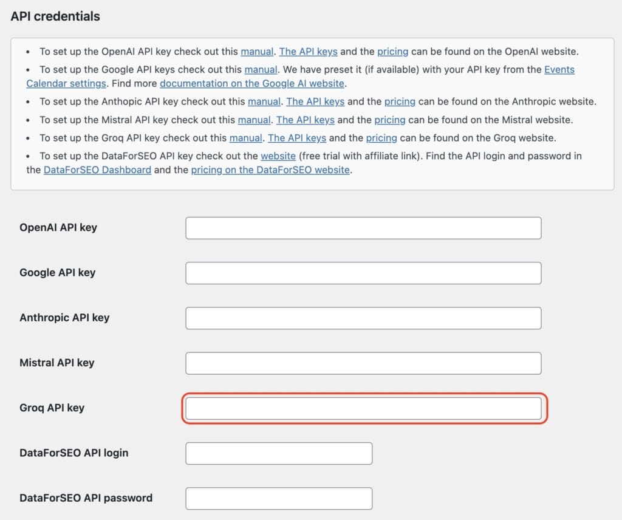
Task: Open documentation on the Google AI website
Action: (251, 83)
